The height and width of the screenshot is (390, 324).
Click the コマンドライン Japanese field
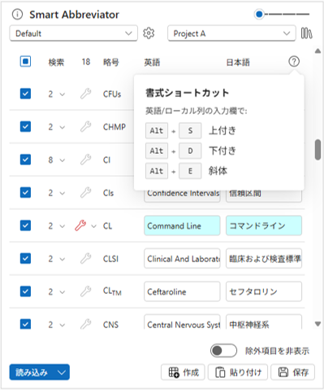point(264,226)
